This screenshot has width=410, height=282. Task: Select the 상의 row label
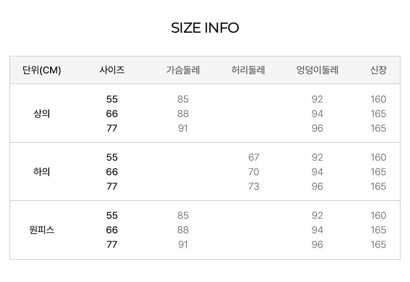(x=41, y=114)
